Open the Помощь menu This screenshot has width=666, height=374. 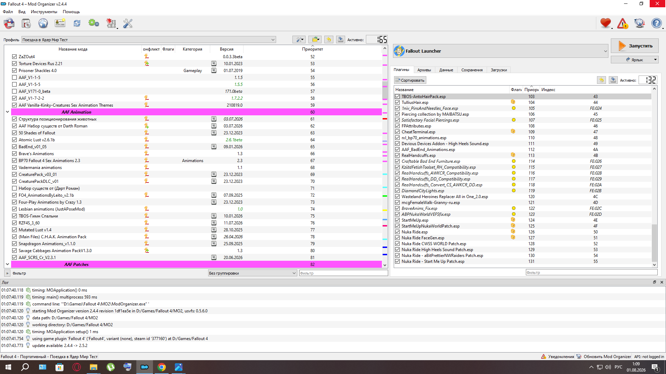[x=71, y=11]
